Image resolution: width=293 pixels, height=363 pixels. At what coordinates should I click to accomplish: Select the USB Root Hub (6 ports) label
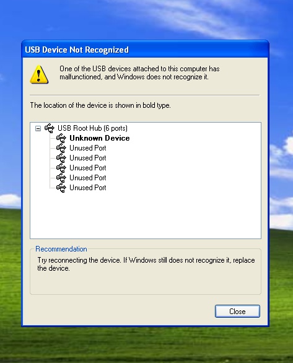(x=92, y=128)
